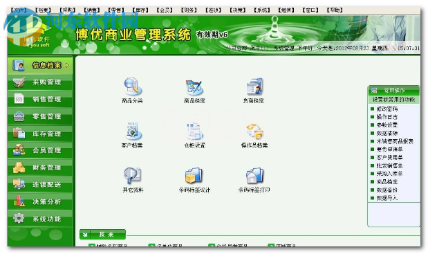Open 客户费用单 in common operations
Screen dimensions: 428x254
(x=389, y=157)
